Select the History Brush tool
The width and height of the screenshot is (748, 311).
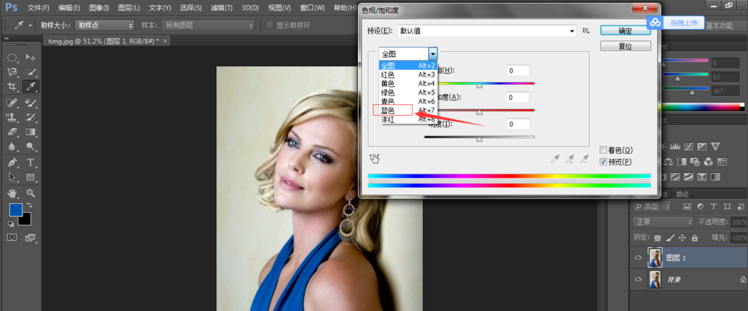click(x=31, y=117)
